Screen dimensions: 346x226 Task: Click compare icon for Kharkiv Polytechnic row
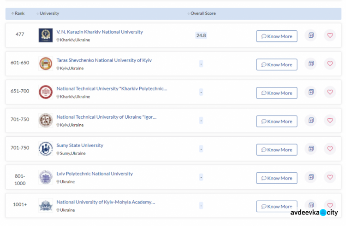[311, 93]
